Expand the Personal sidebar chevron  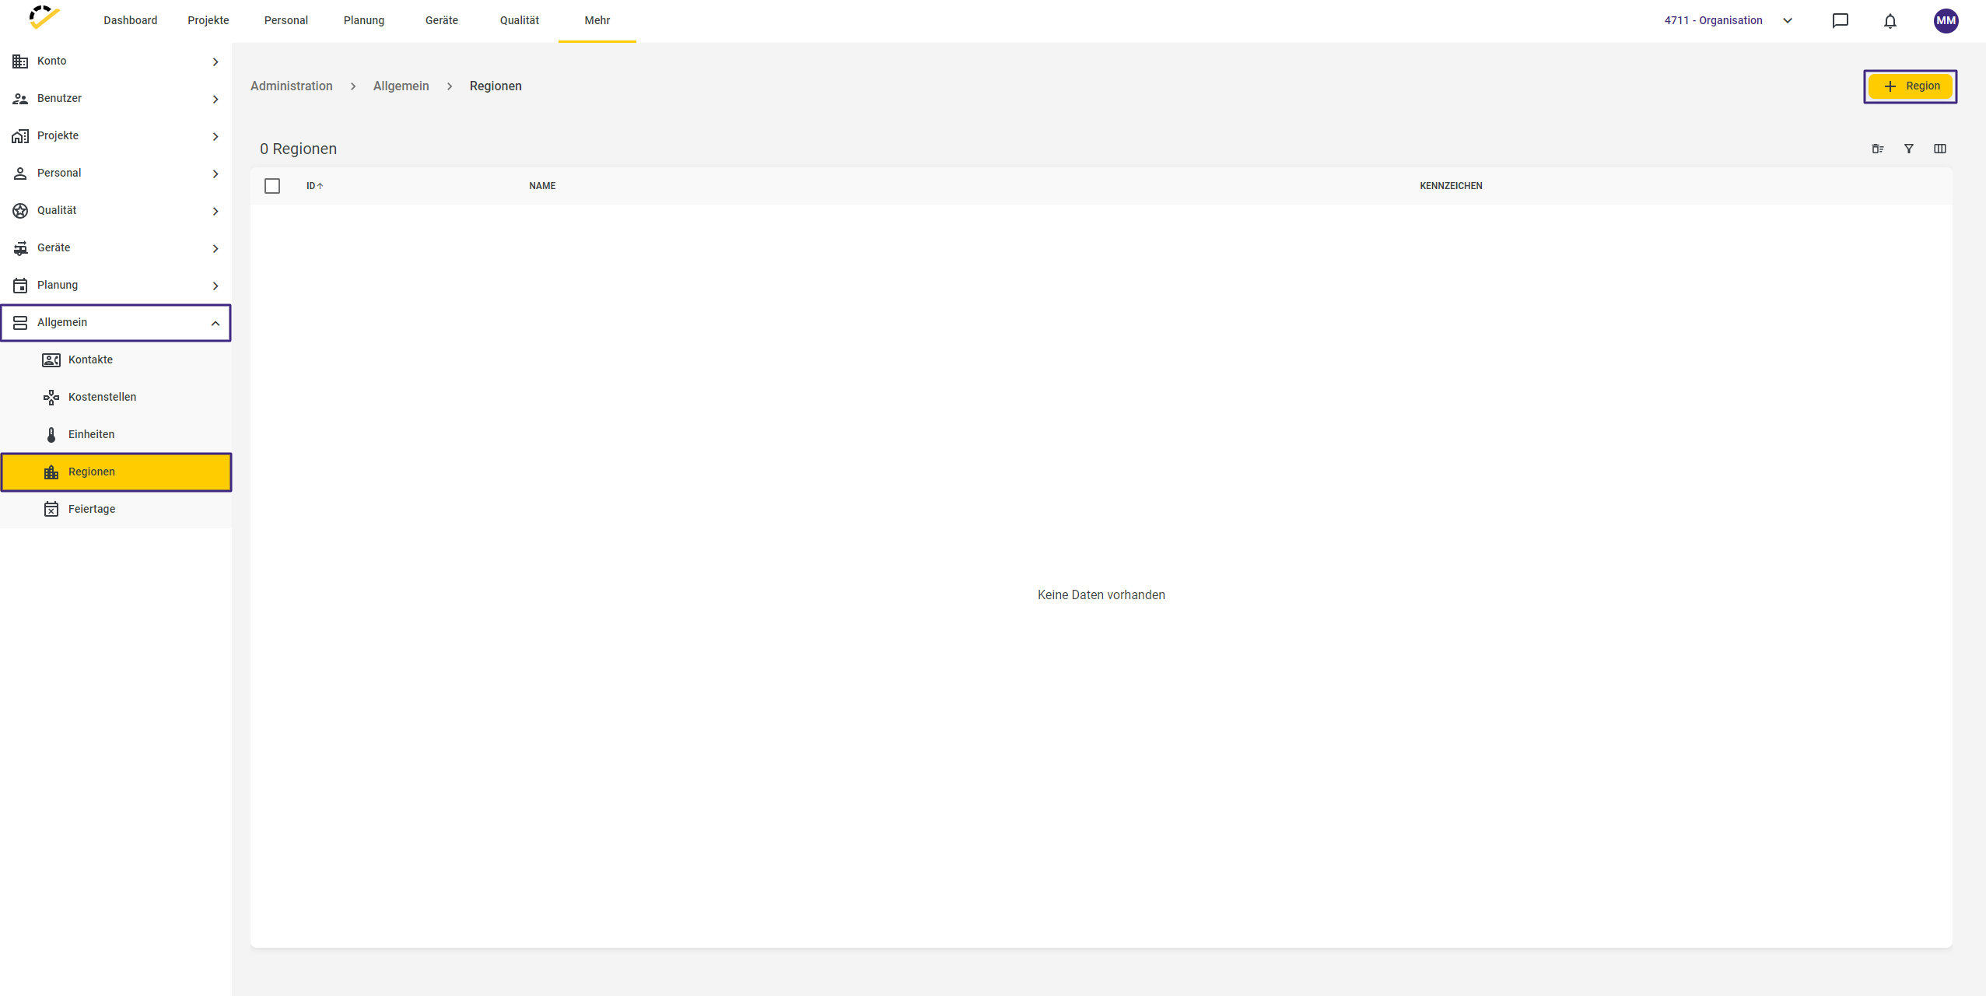click(215, 174)
